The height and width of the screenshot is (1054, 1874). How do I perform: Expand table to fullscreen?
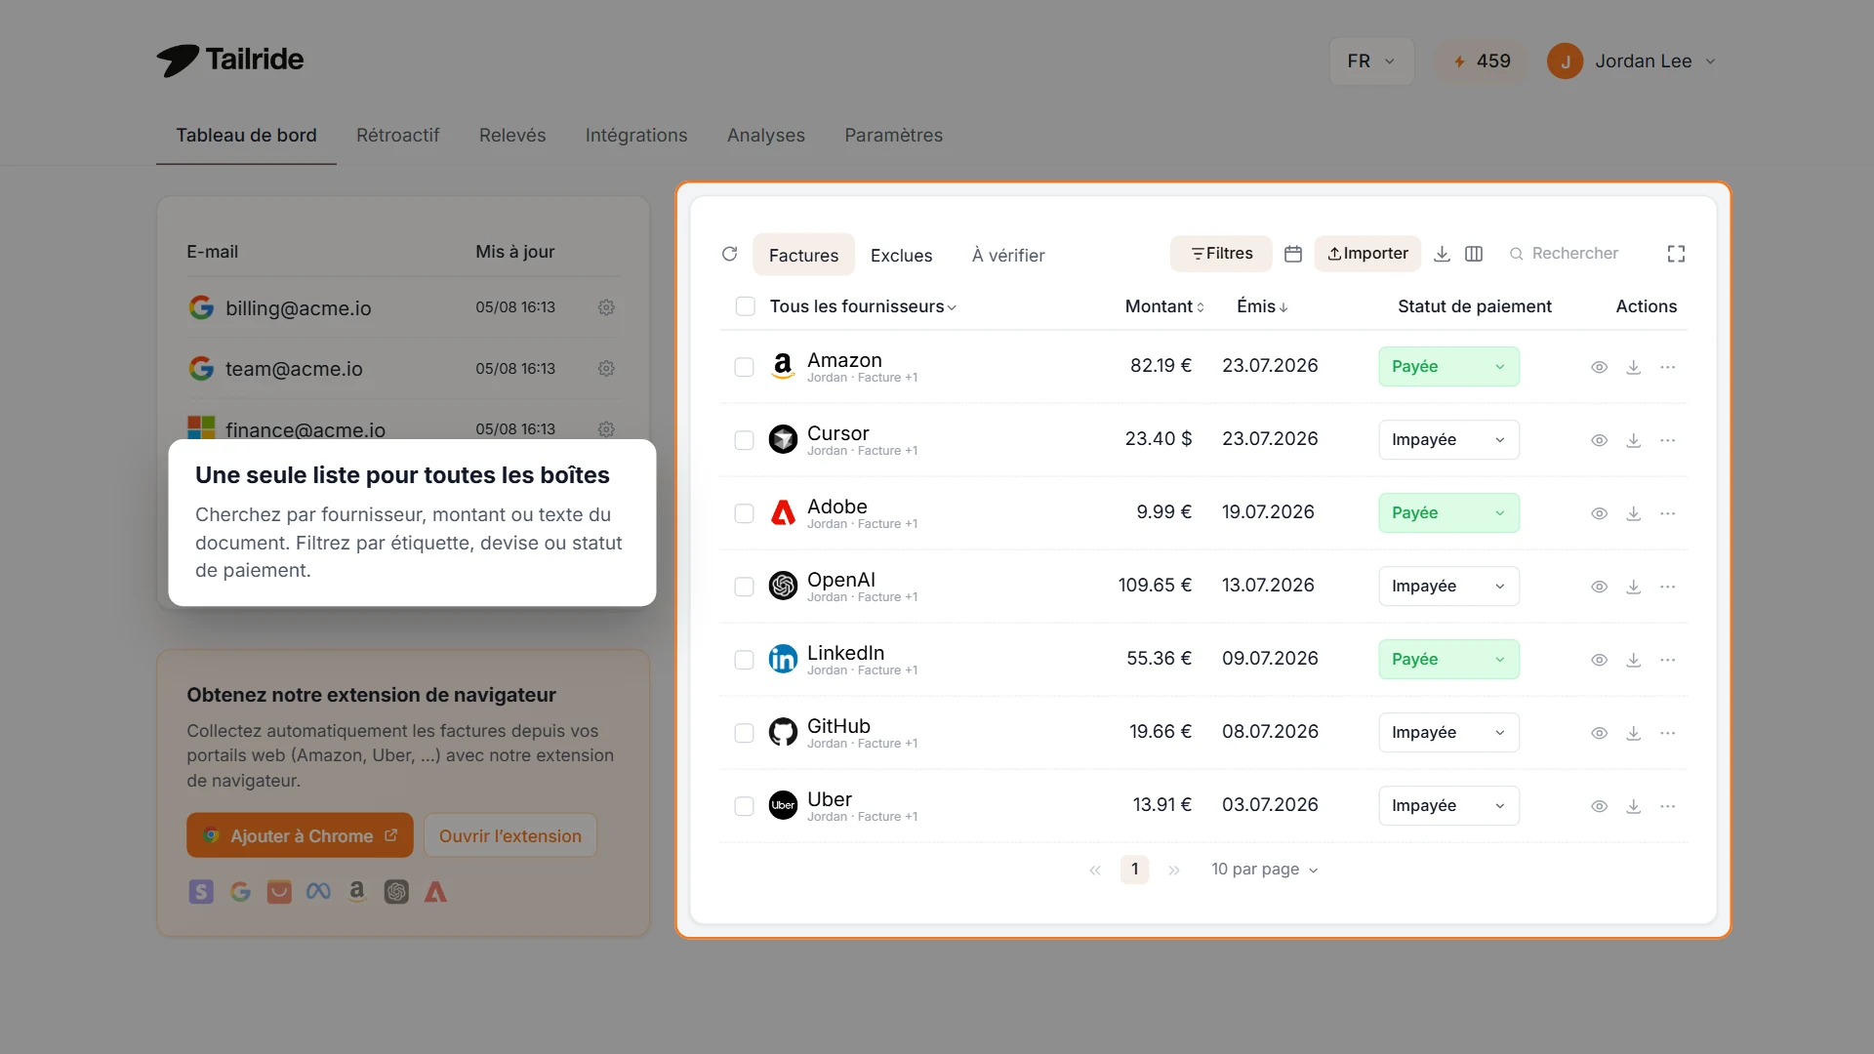click(x=1676, y=254)
